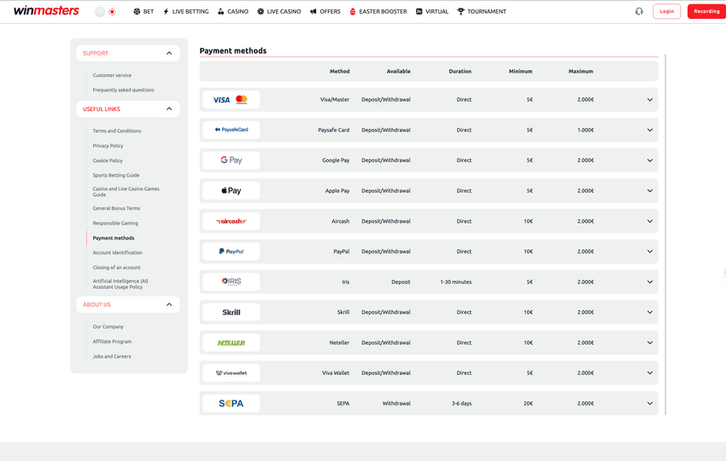Click the IRIS logo

point(231,282)
